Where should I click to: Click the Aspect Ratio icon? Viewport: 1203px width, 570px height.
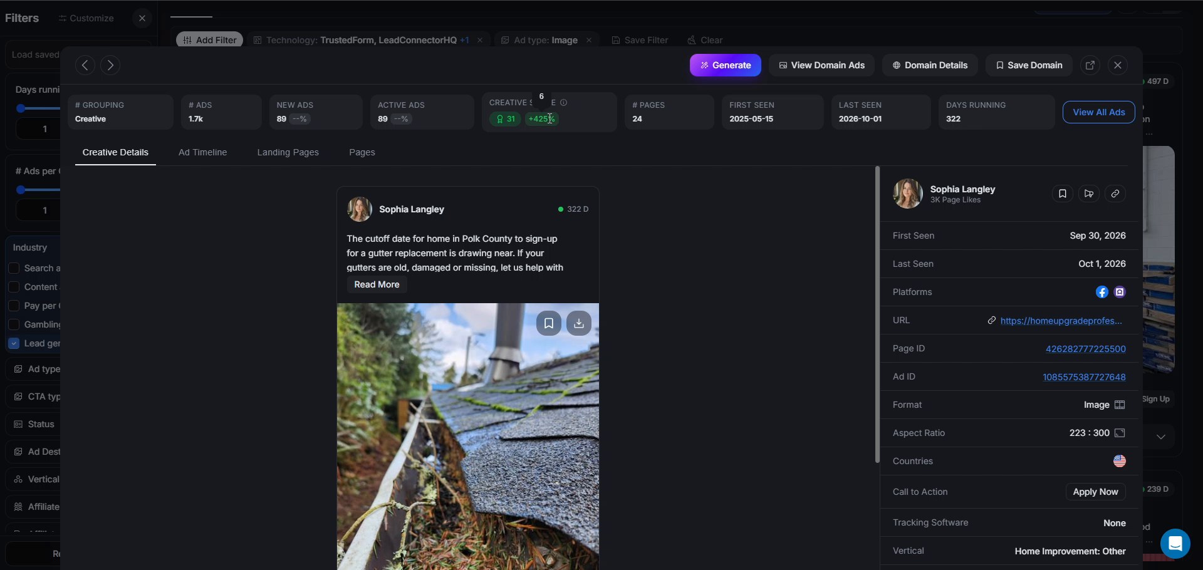tap(1120, 433)
